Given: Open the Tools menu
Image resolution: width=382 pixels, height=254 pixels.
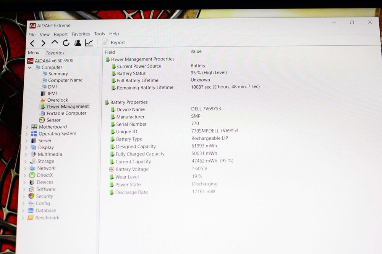Looking at the screenshot, I should pos(99,34).
